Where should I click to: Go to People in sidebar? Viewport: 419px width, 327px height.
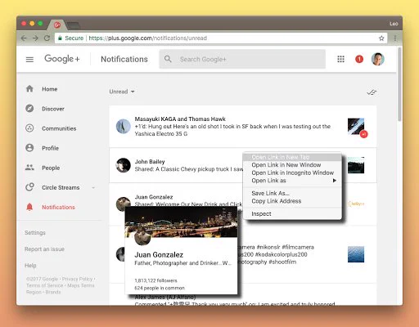(x=51, y=168)
